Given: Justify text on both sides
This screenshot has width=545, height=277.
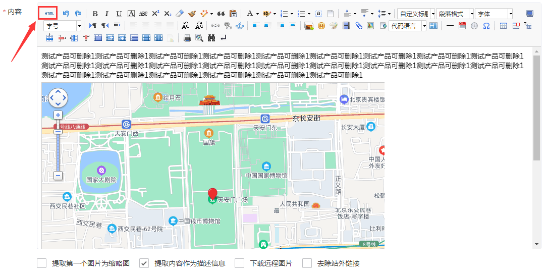Looking at the screenshot, I should pos(170,26).
